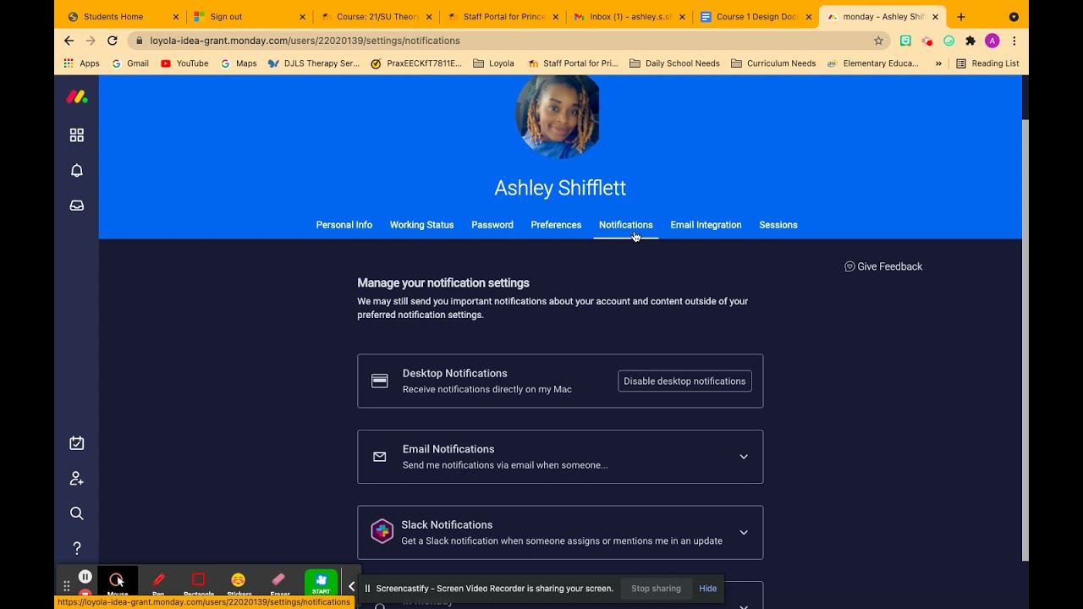Open the notifications bell in sidebar
The width and height of the screenshot is (1083, 609).
(77, 171)
